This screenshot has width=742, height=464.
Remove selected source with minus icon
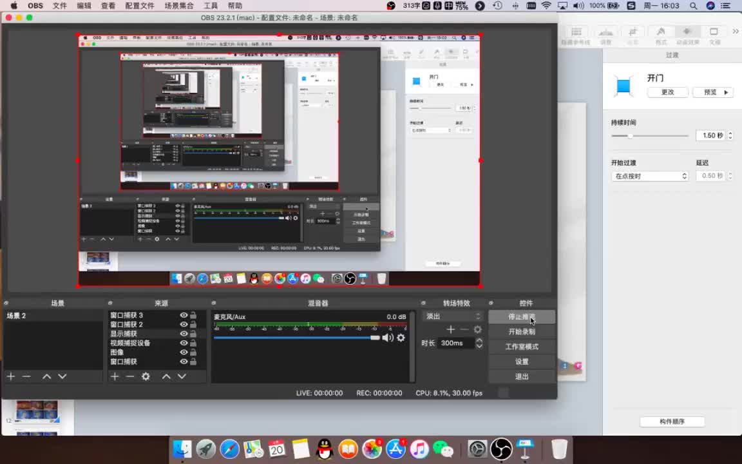coord(130,376)
